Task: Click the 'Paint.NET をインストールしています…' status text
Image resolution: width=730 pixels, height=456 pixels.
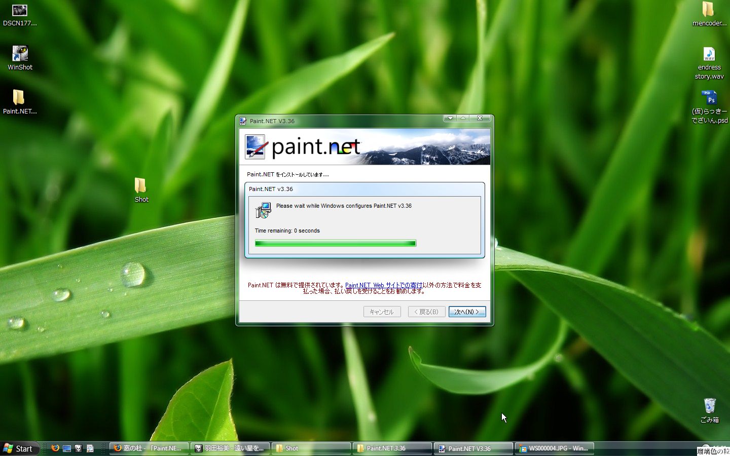Action: click(x=288, y=174)
